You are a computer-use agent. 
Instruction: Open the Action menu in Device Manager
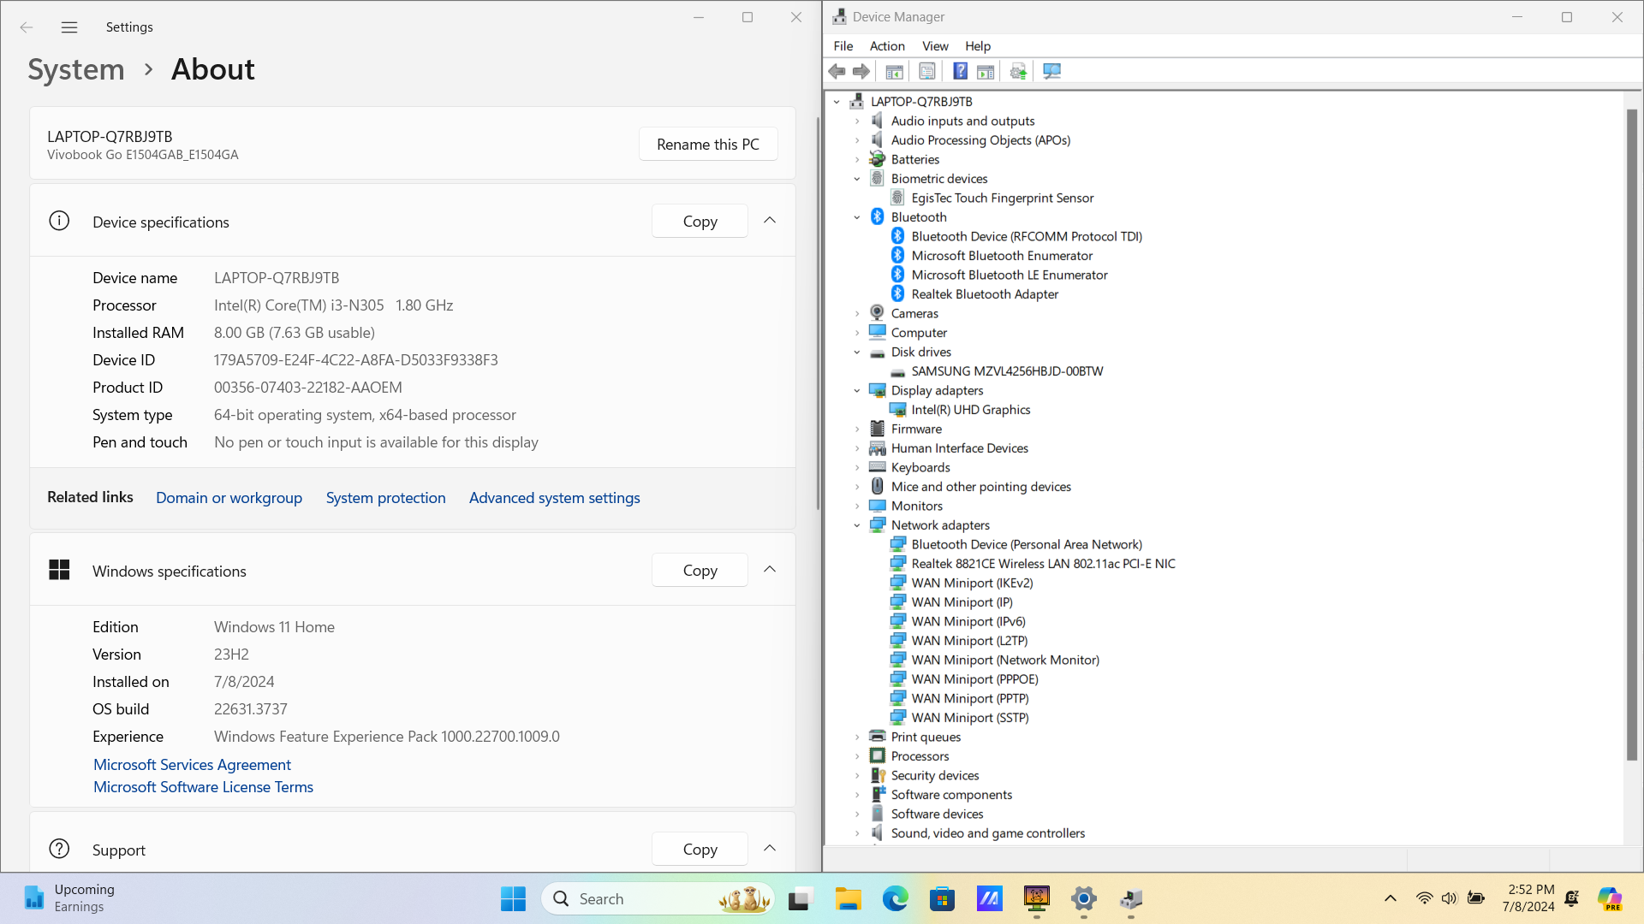887,46
